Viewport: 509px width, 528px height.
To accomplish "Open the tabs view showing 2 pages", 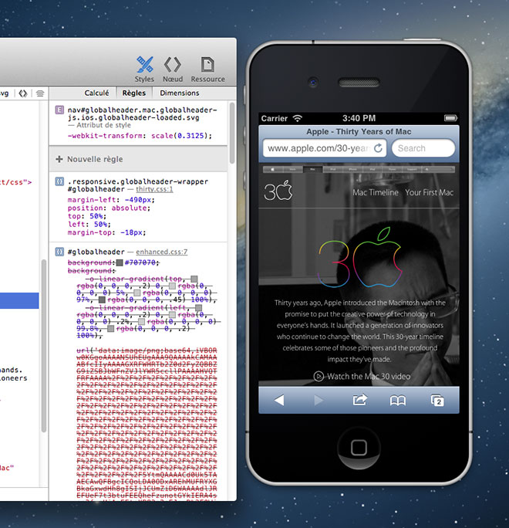I will click(x=437, y=401).
